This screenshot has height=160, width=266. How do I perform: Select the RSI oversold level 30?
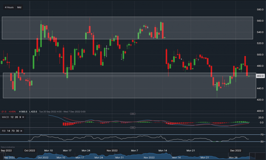click(x=18, y=131)
